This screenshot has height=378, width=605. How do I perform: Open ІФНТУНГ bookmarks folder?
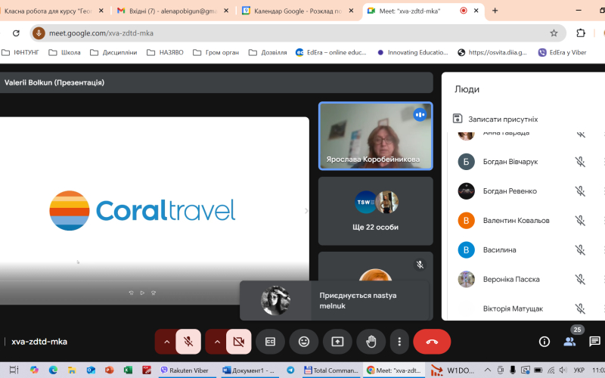coord(20,52)
